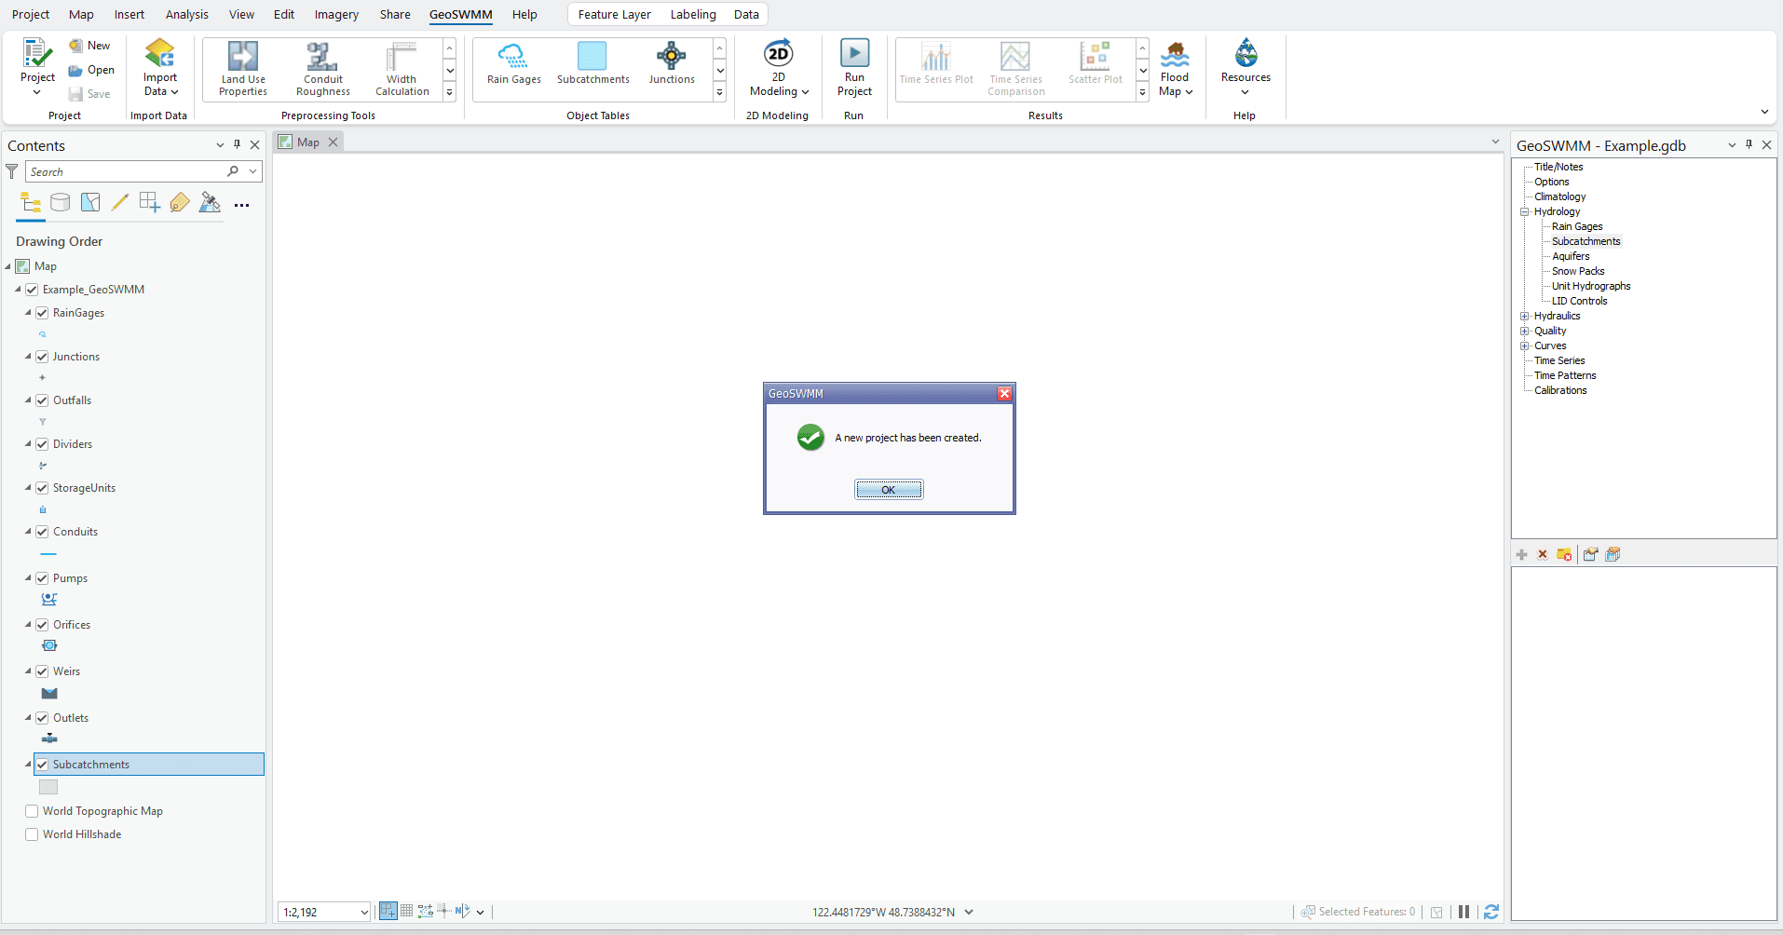Screen dimensions: 1783x935
Task: Collapse the Hydrology tree node
Action: tap(1525, 211)
